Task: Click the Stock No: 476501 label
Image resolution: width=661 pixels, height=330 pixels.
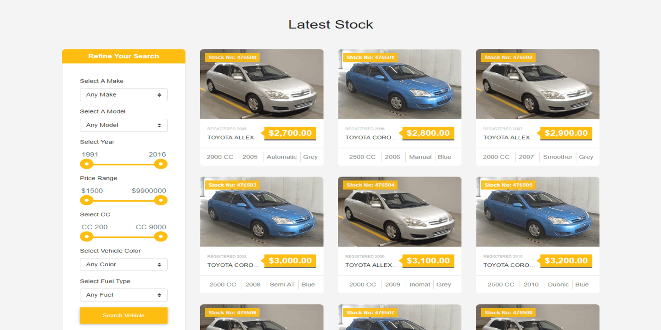Action: 370,57
